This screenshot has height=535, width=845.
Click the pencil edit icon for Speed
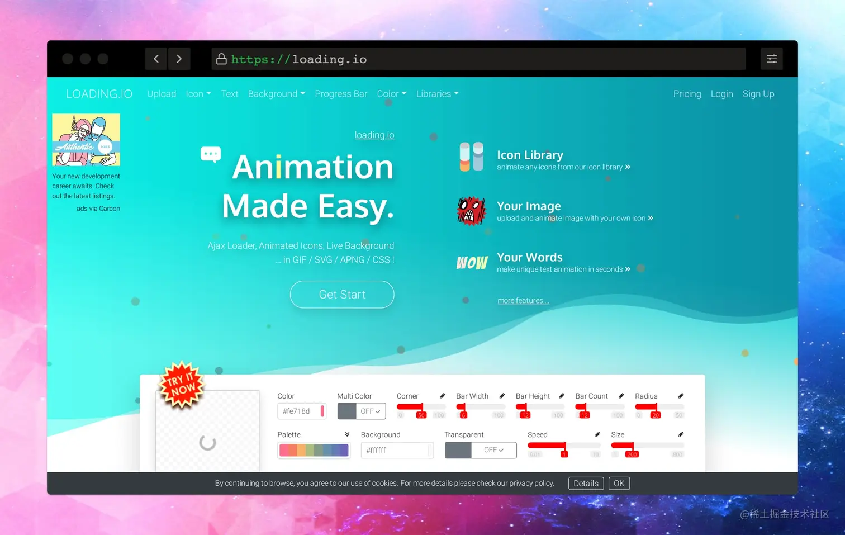coord(597,434)
